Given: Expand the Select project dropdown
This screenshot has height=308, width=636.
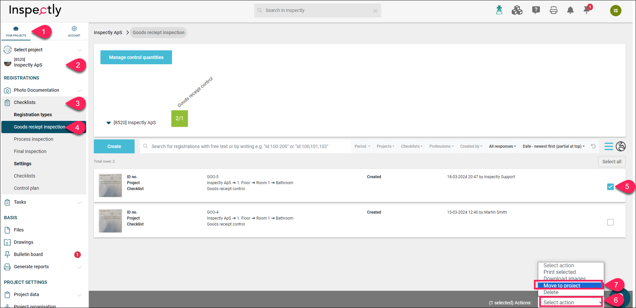Looking at the screenshot, I should pos(79,50).
